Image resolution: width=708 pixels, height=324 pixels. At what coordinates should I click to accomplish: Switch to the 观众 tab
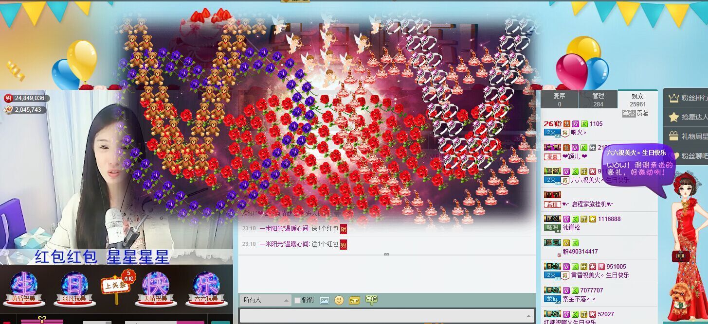(x=637, y=100)
